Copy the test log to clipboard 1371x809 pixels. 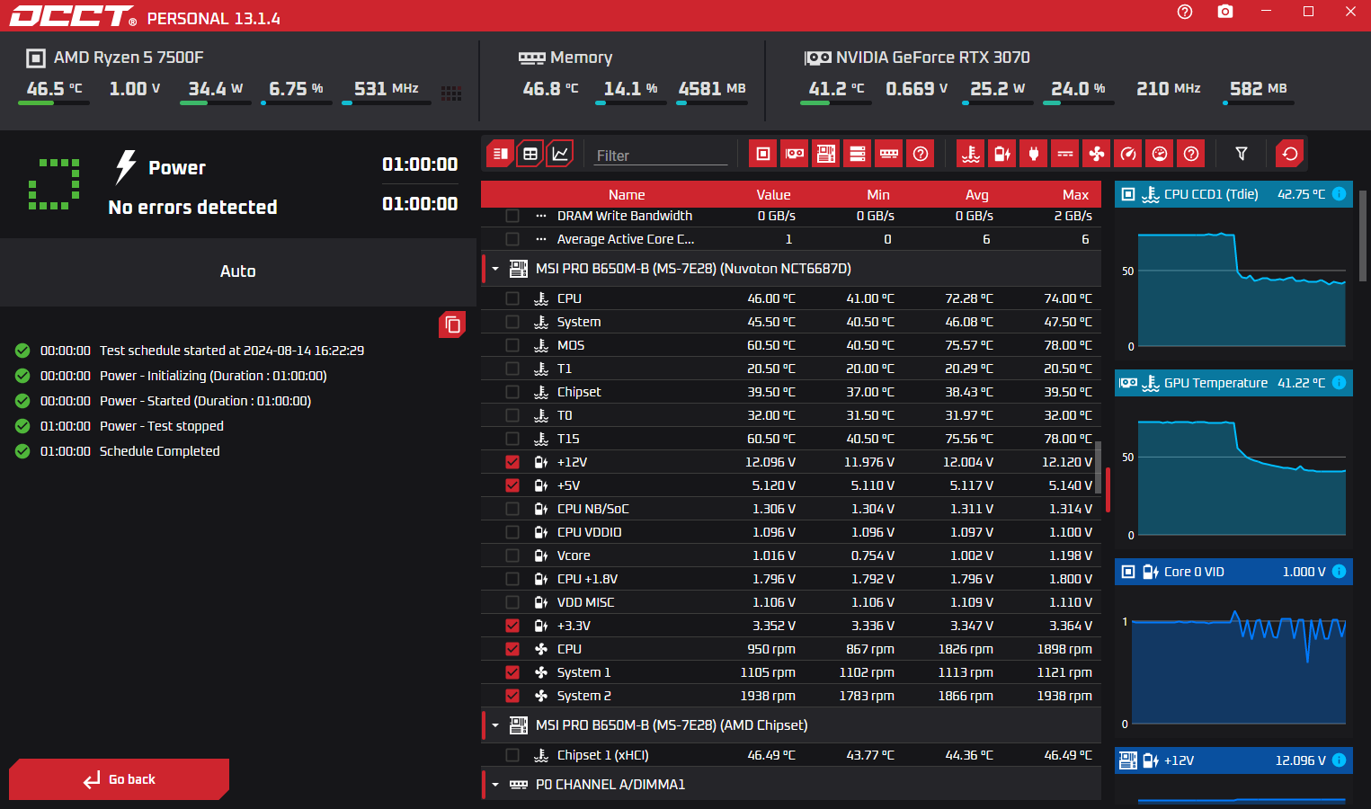(452, 324)
